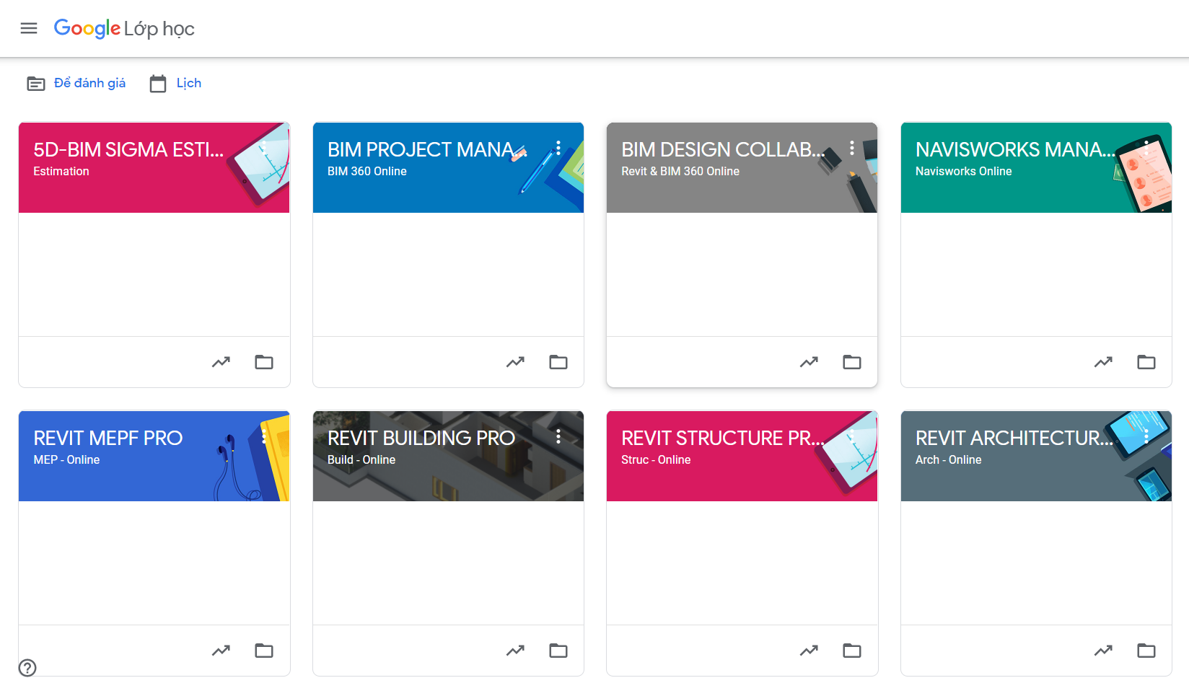Open gradebook for 5D-BIM SIGMA class
This screenshot has width=1189, height=696.
221,362
